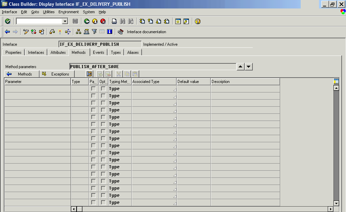The image size is (346, 212).
Task: Click the yellow Exit icon
Action: tap(95, 21)
